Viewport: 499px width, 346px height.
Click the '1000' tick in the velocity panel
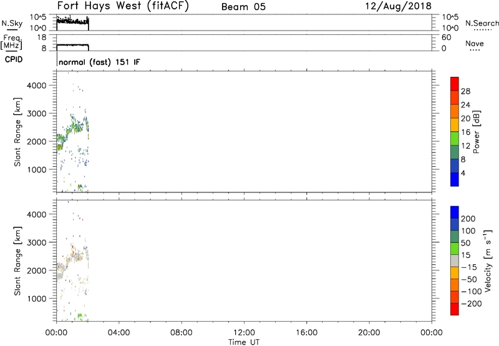(x=37, y=299)
